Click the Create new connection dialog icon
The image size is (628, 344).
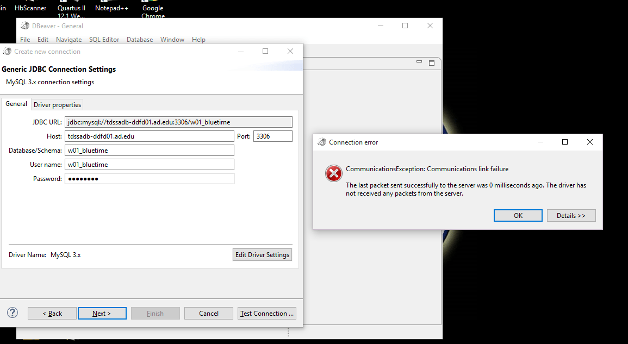coord(7,51)
